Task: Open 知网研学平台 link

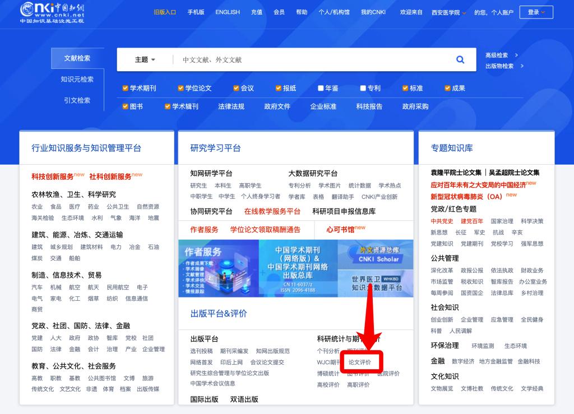Action: [x=211, y=173]
